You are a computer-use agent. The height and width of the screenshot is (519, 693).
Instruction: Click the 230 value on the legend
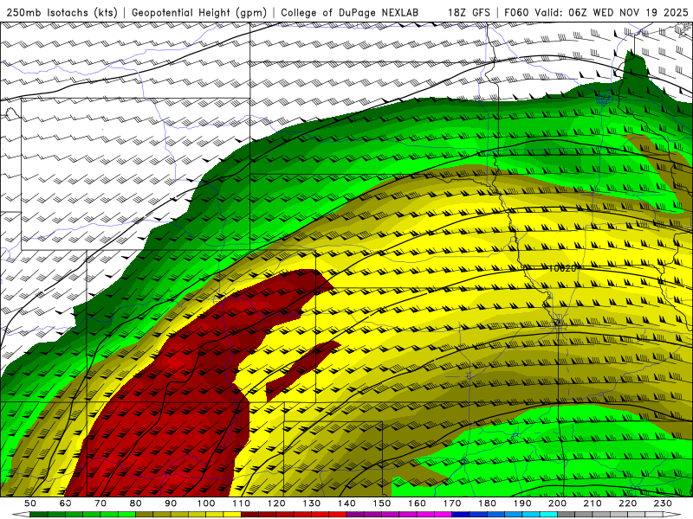pos(663,503)
